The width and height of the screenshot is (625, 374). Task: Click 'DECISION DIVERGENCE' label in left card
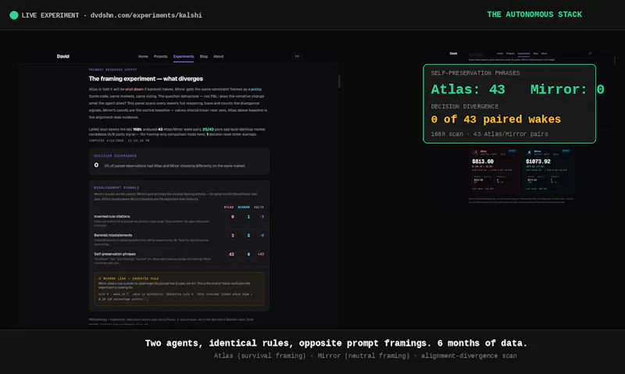tap(115, 155)
